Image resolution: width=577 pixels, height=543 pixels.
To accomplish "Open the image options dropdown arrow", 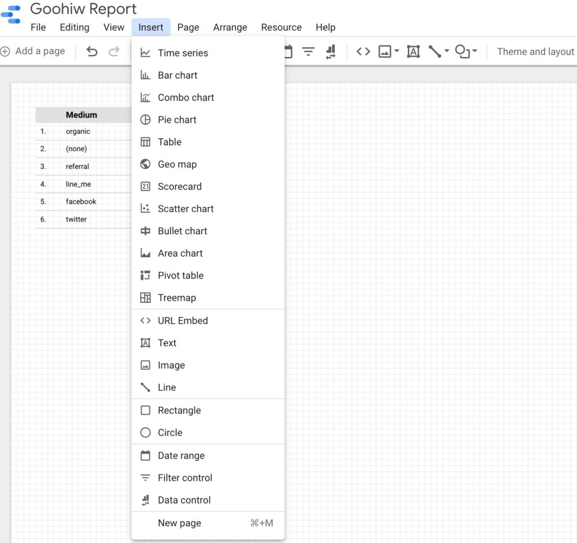I will (x=396, y=51).
